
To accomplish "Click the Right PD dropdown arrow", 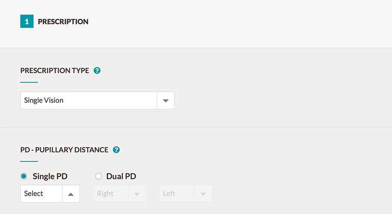I will [137, 194].
